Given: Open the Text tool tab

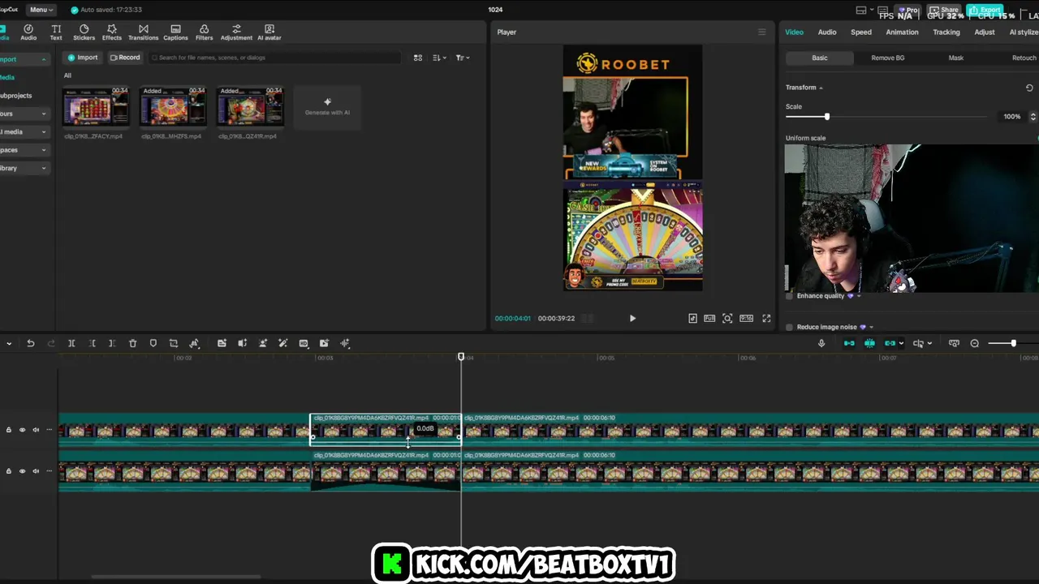Looking at the screenshot, I should point(56,32).
